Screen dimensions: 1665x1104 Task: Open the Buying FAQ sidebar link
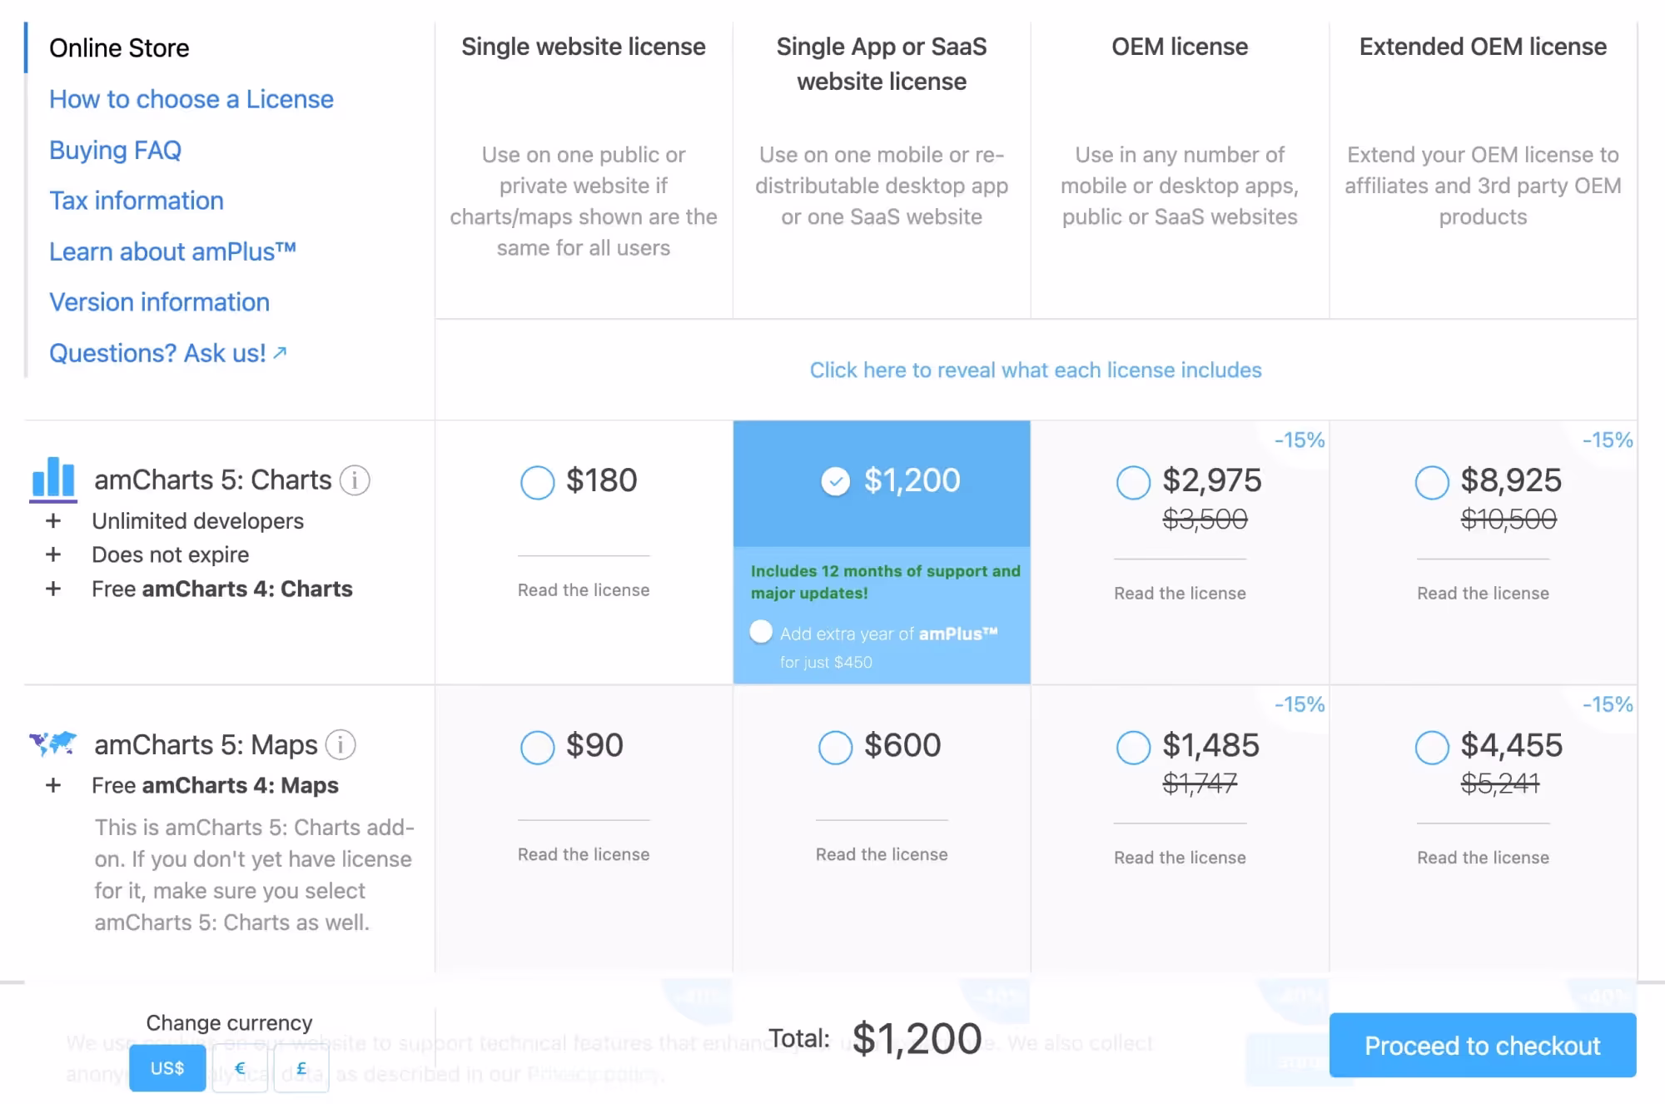coord(115,150)
